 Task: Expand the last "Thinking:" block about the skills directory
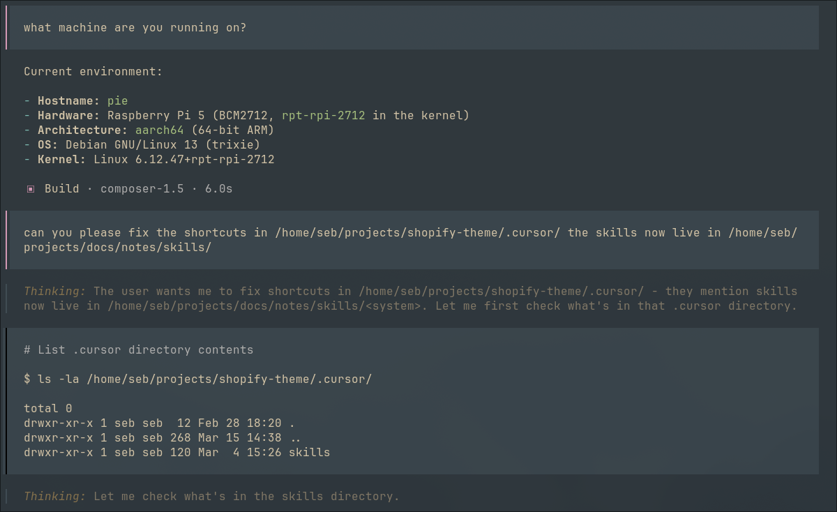(x=54, y=497)
